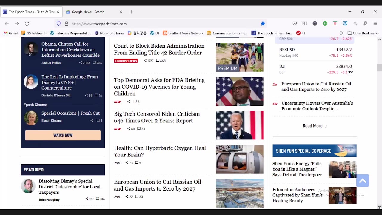Open Top Democrat FDA Briefing article
The image size is (382, 215).
coord(159,87)
